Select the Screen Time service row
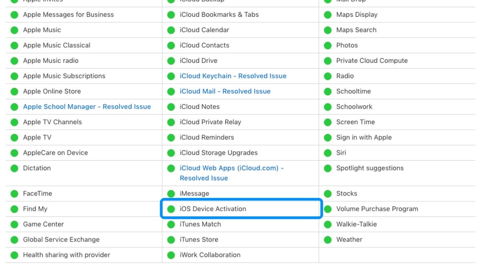 tap(356, 122)
